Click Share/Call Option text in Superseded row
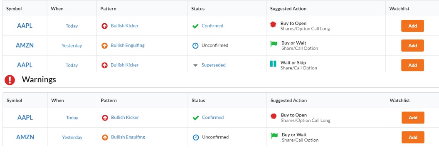This screenshot has width=439, height=153. pos(299,68)
